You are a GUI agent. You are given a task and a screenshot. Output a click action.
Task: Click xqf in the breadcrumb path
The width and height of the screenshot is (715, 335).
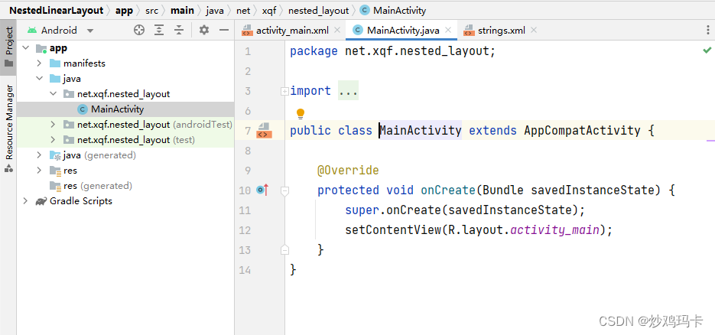[x=269, y=11]
